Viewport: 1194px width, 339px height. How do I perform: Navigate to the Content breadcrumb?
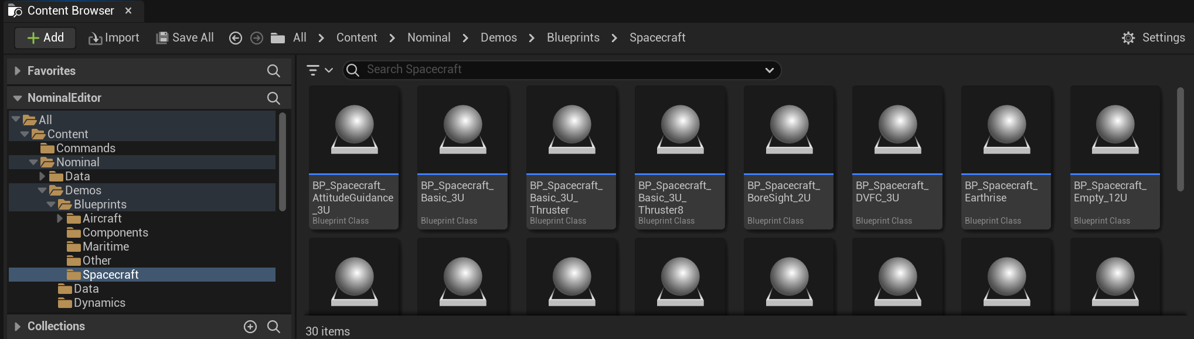(356, 37)
